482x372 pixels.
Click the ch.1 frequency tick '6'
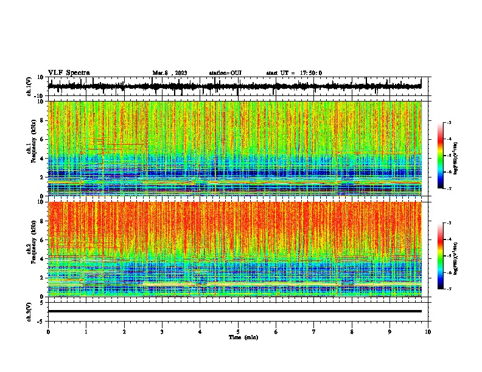[42, 139]
